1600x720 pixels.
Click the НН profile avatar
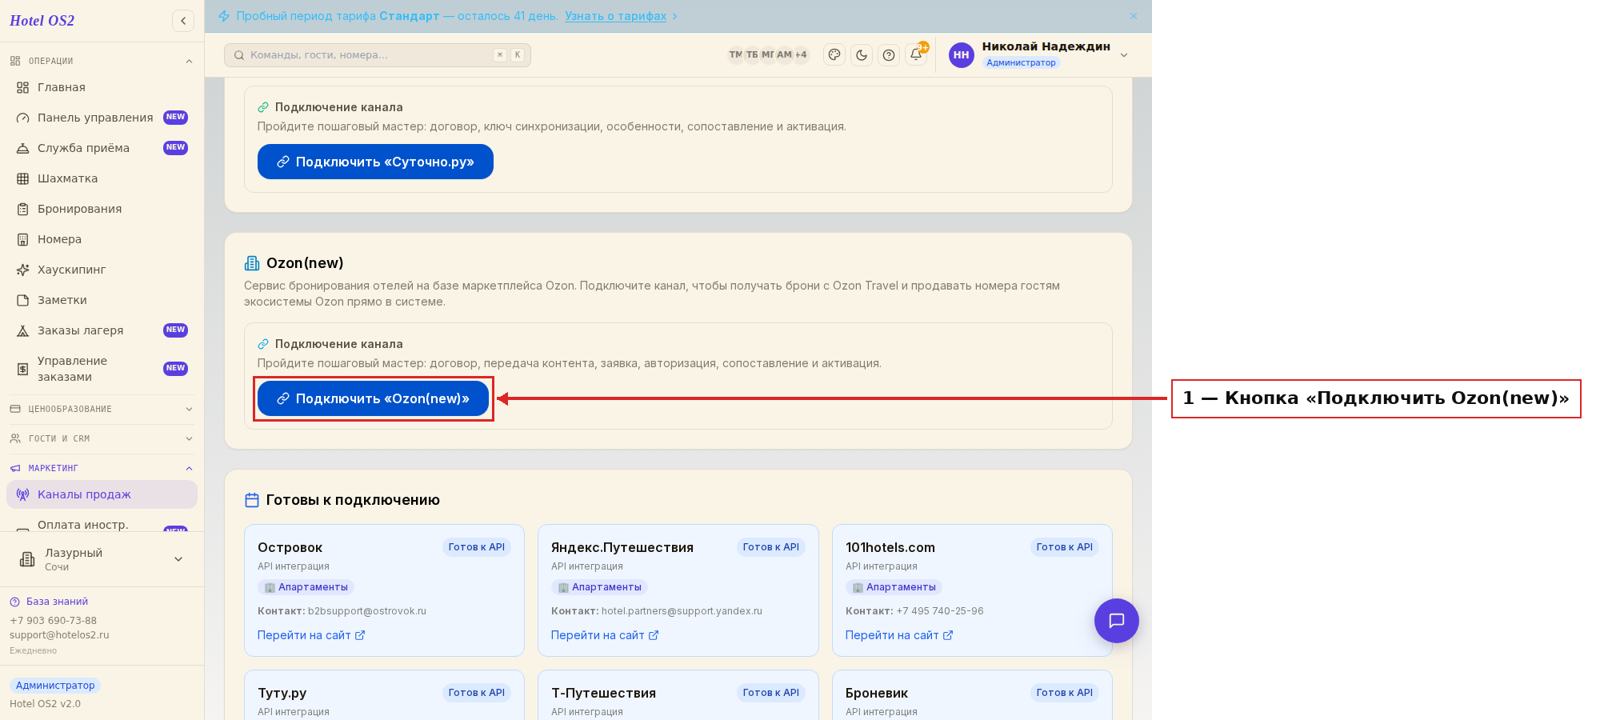(x=962, y=55)
